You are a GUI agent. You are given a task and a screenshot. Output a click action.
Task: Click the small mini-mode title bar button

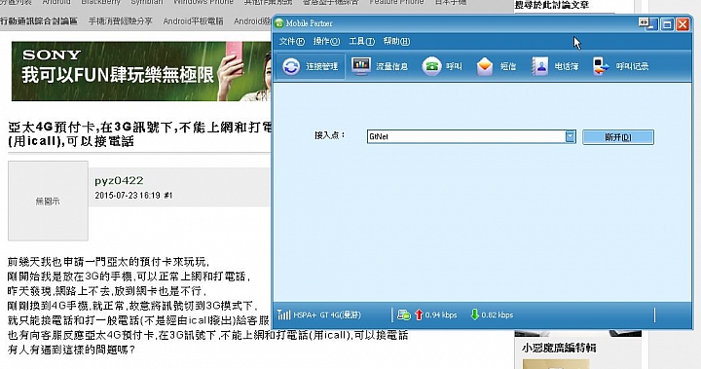(644, 21)
